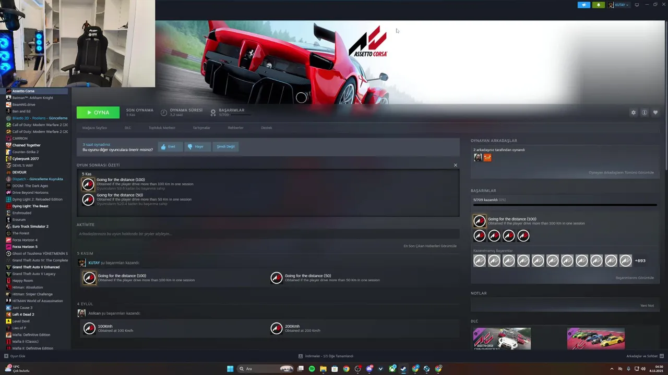Open KUTAY account dropdown
668x375 pixels.
coord(618,5)
